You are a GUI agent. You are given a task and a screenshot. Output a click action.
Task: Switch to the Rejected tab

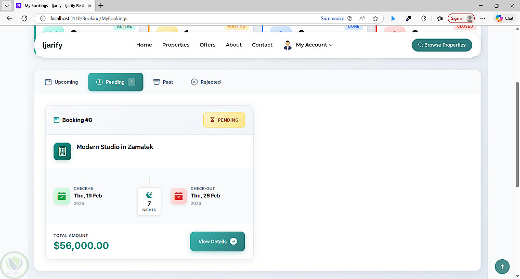point(206,82)
